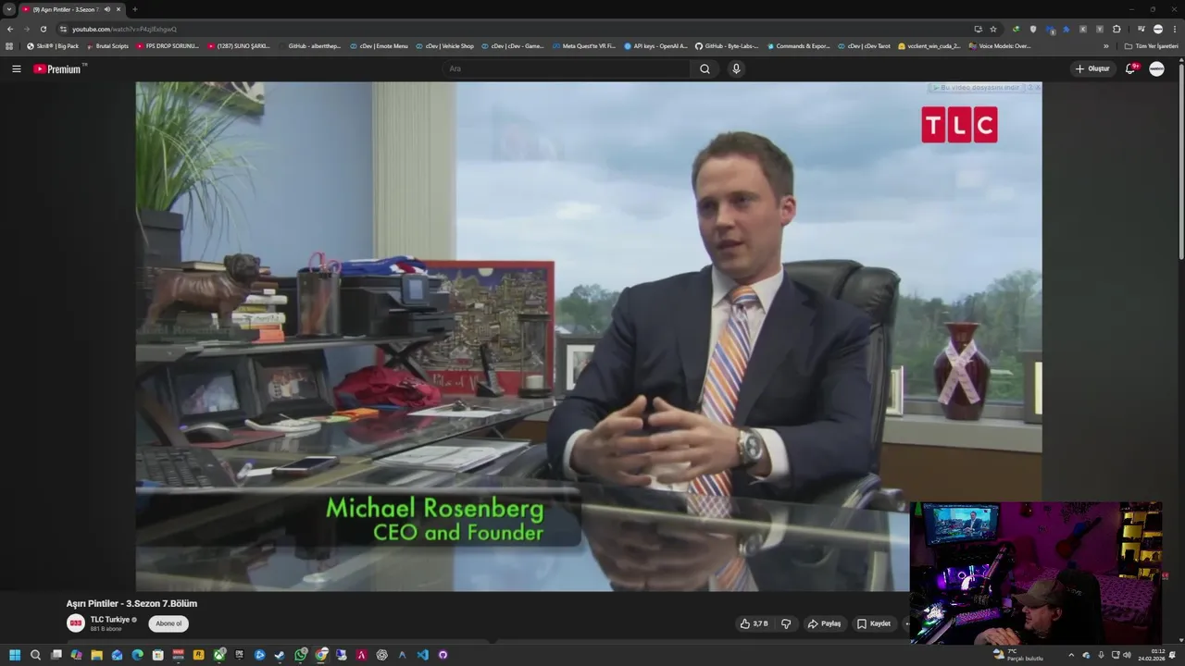The height and width of the screenshot is (666, 1185).
Task: Open File Explorer from the taskbar
Action: click(x=96, y=655)
